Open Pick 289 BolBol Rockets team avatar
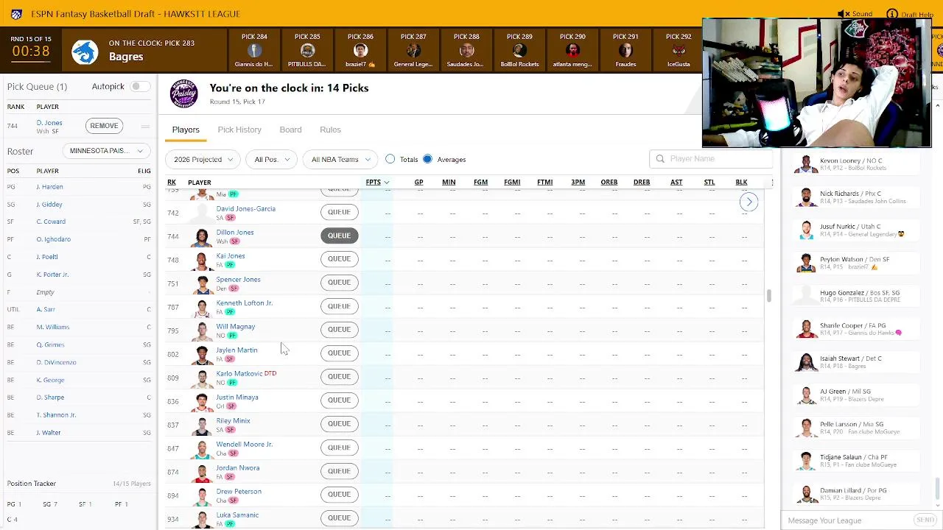Viewport: 943px width, 530px height. [x=519, y=51]
